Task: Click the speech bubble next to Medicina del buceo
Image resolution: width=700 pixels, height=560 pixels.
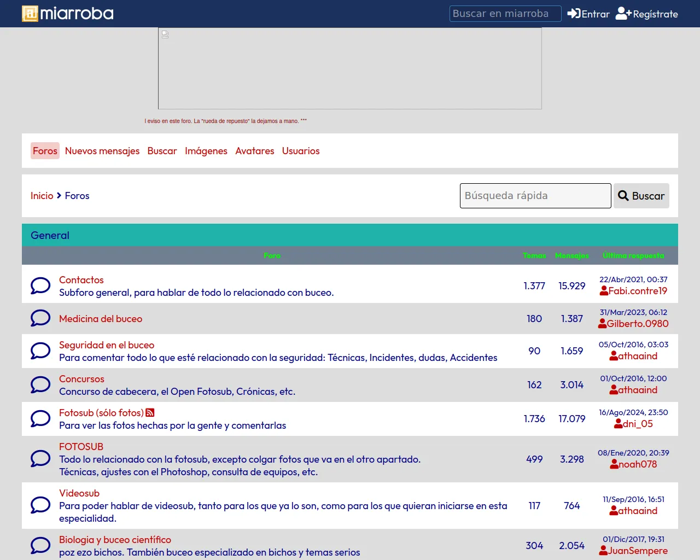Action: [x=40, y=318]
